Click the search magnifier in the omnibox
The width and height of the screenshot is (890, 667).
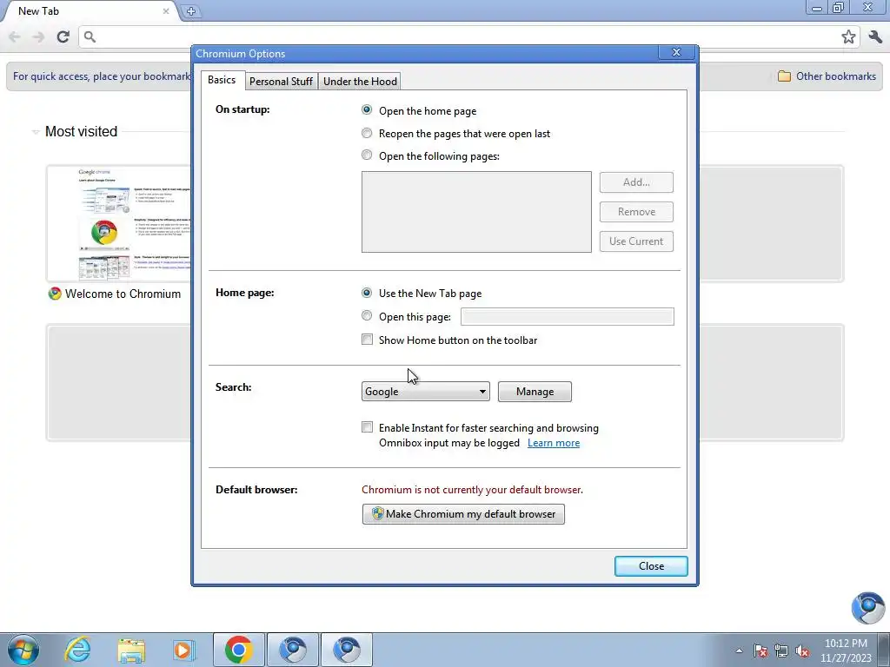pos(90,36)
